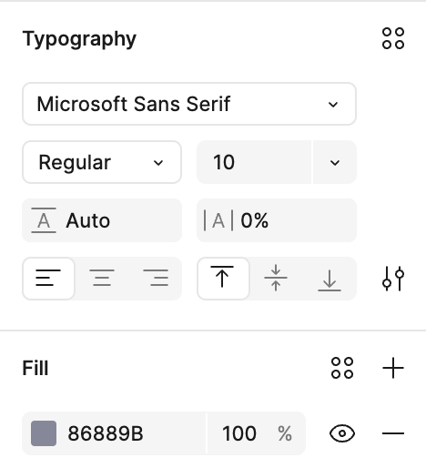
Task: Click the hex value 86889B
Action: 106,433
